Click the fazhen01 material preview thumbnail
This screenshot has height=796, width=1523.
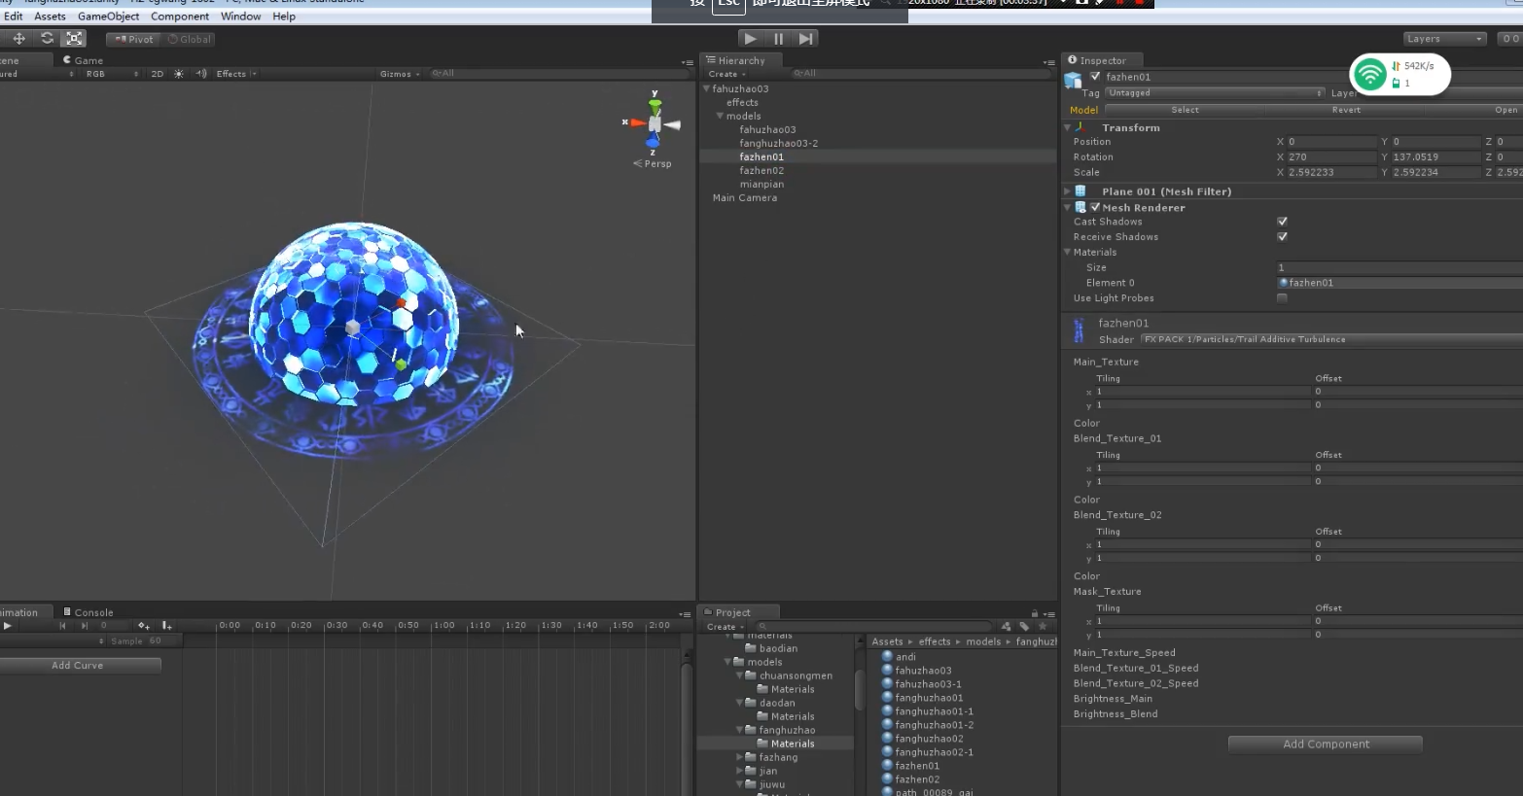1079,330
